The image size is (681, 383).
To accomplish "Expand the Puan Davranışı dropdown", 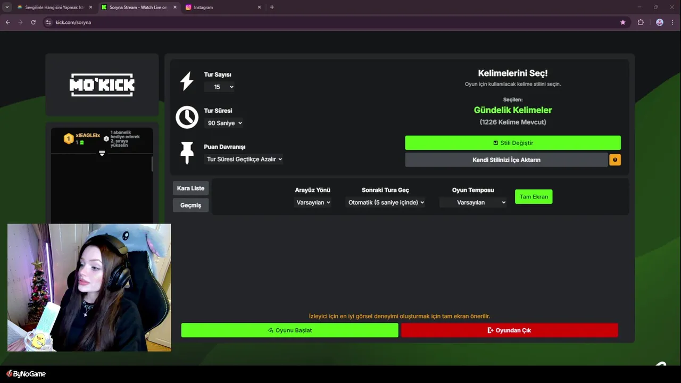I will [x=244, y=159].
